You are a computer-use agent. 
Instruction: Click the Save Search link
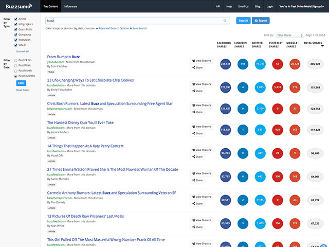(x=138, y=28)
